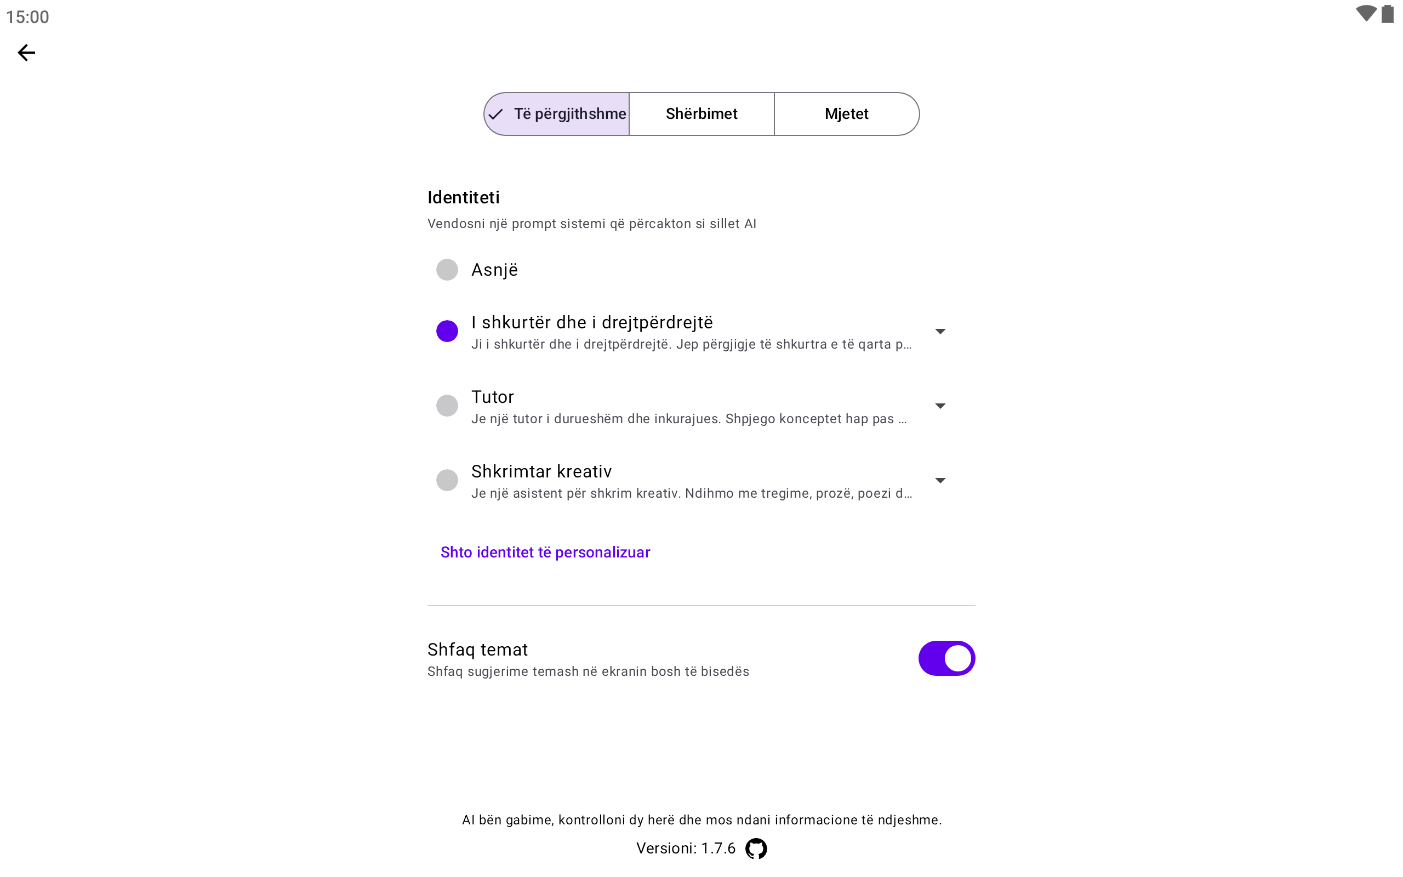Expand I shkurtër dhe i drejtpërdrejtë description
1403x877 pixels.
[x=940, y=331]
